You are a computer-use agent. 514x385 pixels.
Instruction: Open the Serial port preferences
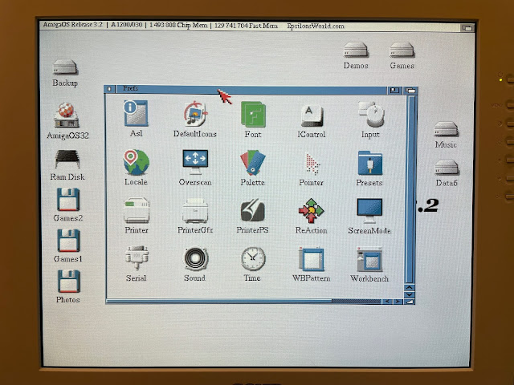point(137,258)
